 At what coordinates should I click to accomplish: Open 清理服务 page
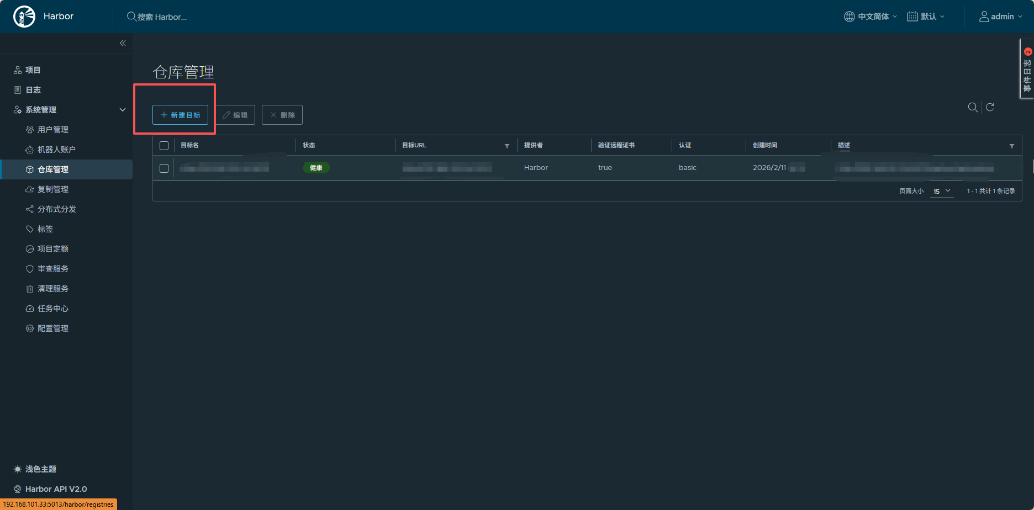point(53,289)
